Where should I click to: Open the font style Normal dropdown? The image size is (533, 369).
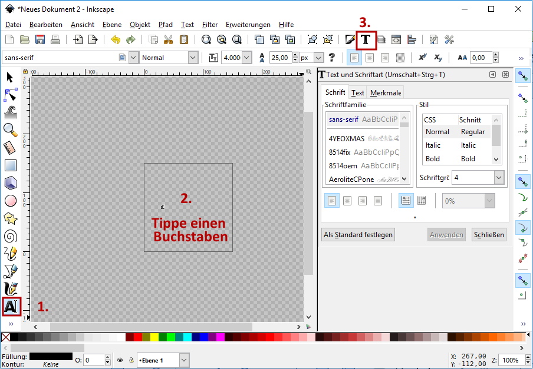(193, 58)
